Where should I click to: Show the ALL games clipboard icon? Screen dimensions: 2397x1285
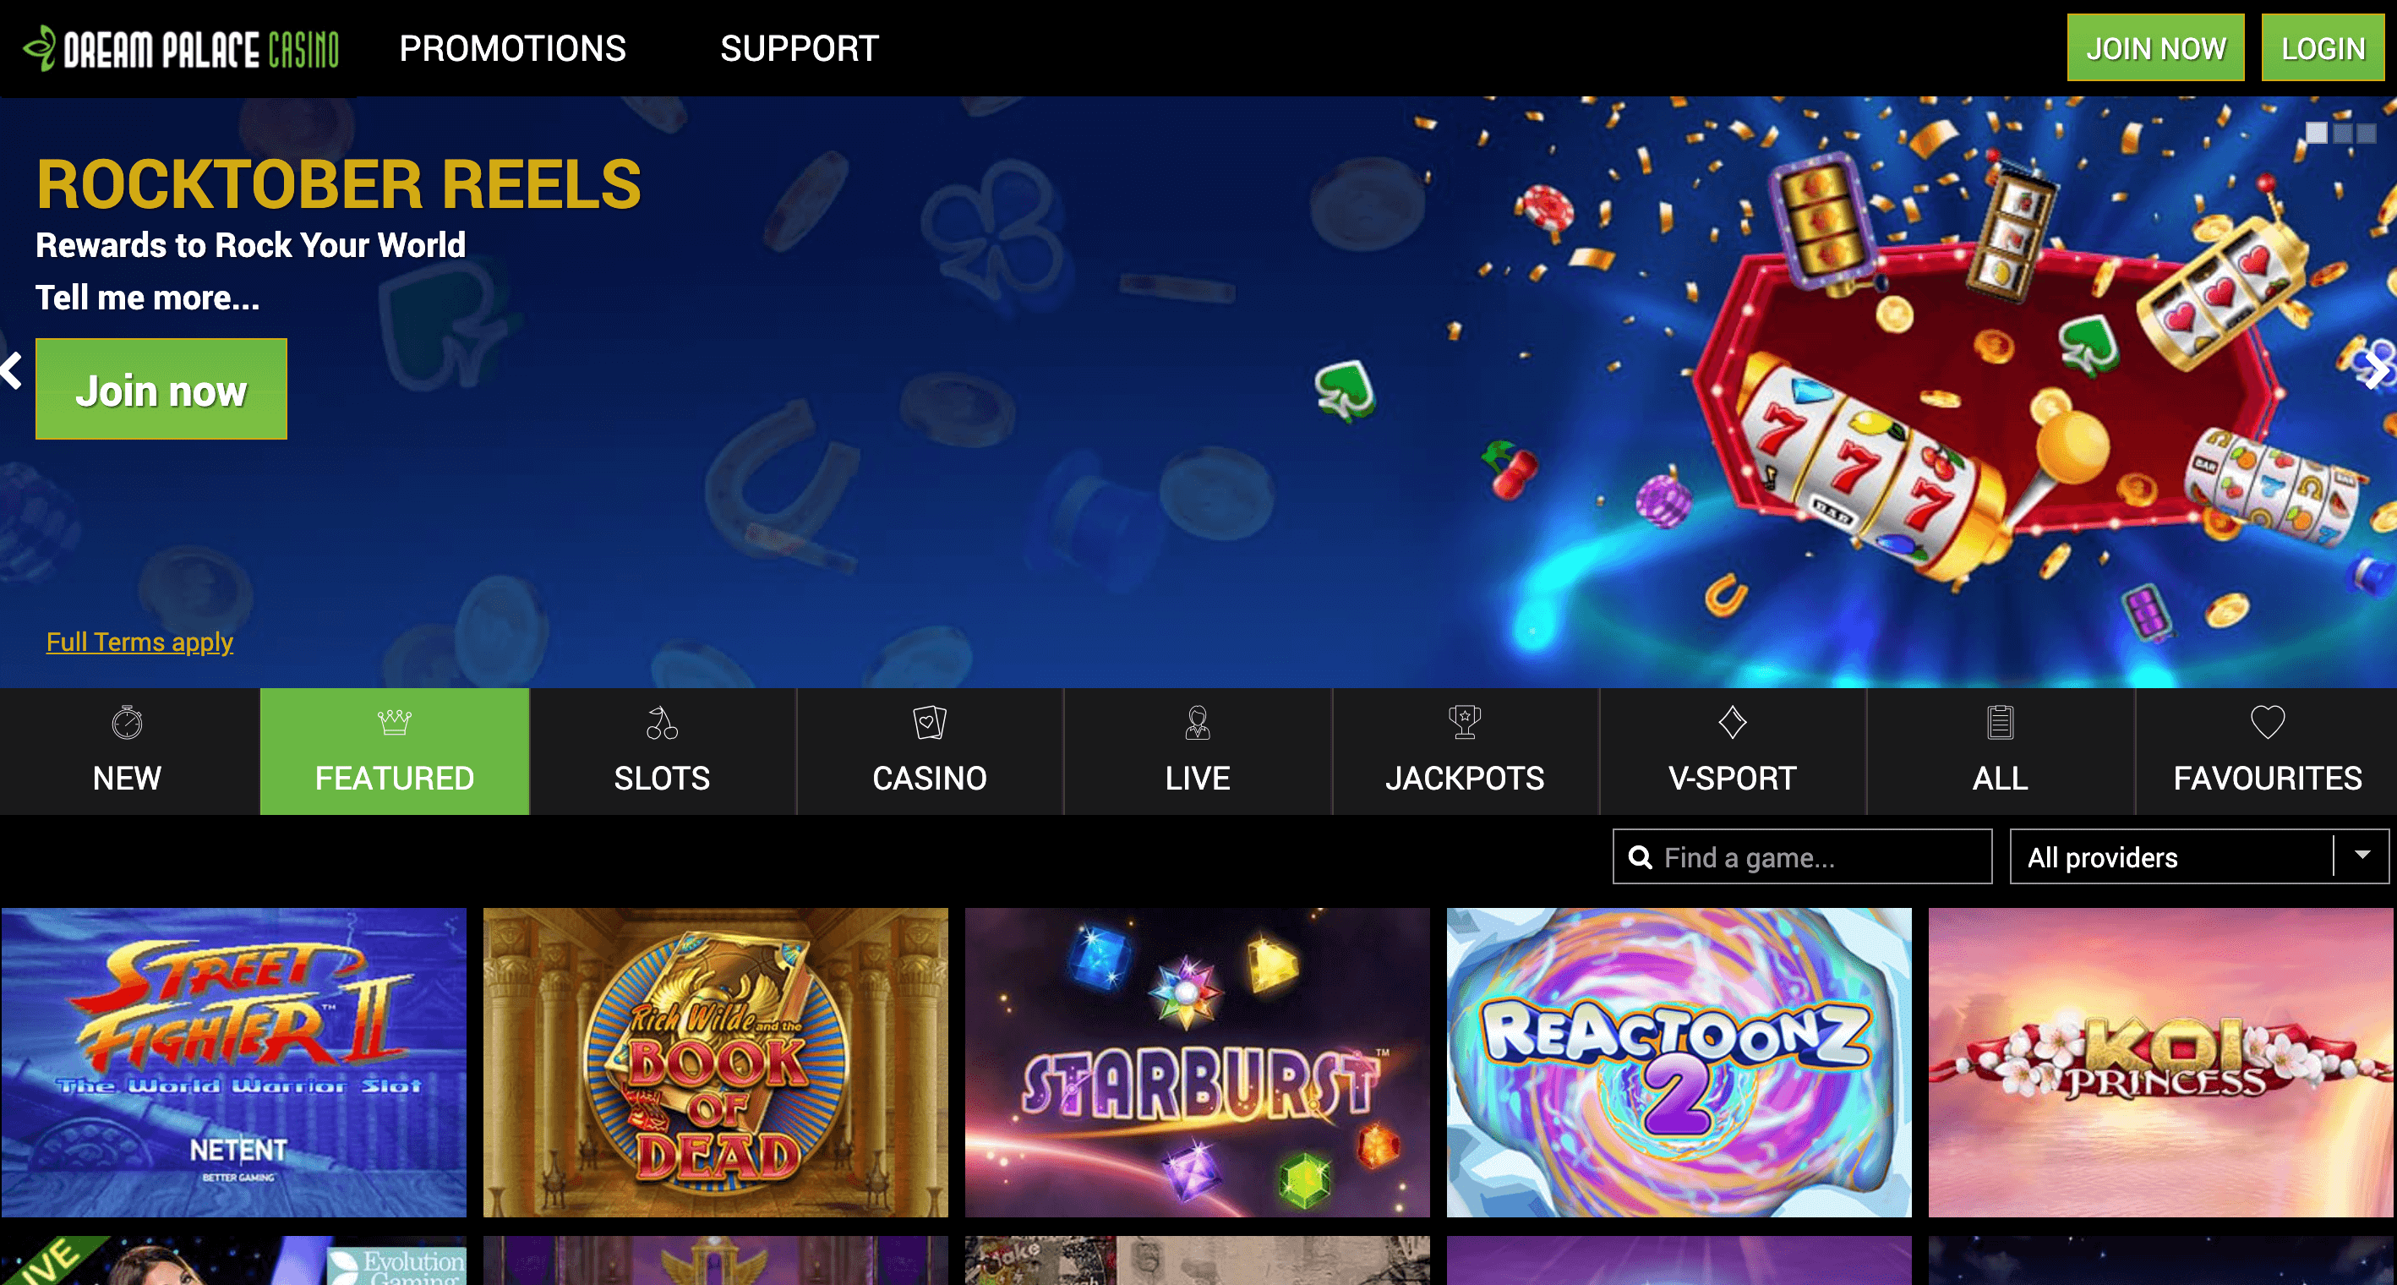pyautogui.click(x=2001, y=722)
